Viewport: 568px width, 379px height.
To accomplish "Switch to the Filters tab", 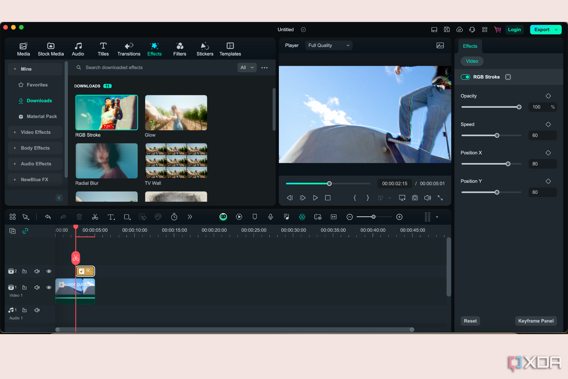I will (180, 48).
